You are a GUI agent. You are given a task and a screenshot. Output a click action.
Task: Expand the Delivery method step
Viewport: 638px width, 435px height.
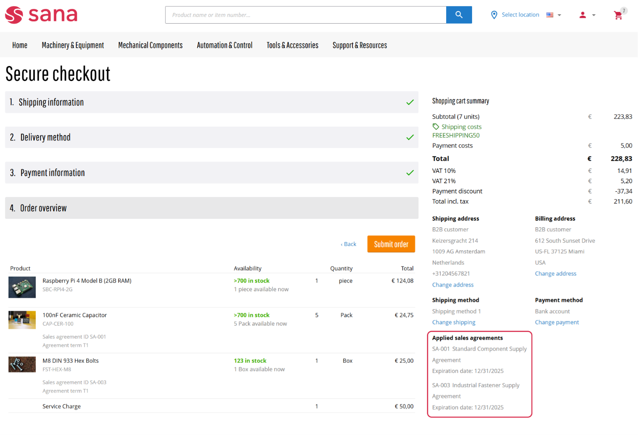211,137
